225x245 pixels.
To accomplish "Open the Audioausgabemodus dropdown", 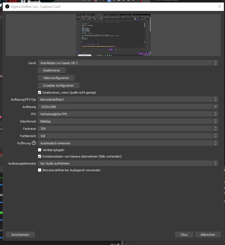I will (x=128, y=163).
